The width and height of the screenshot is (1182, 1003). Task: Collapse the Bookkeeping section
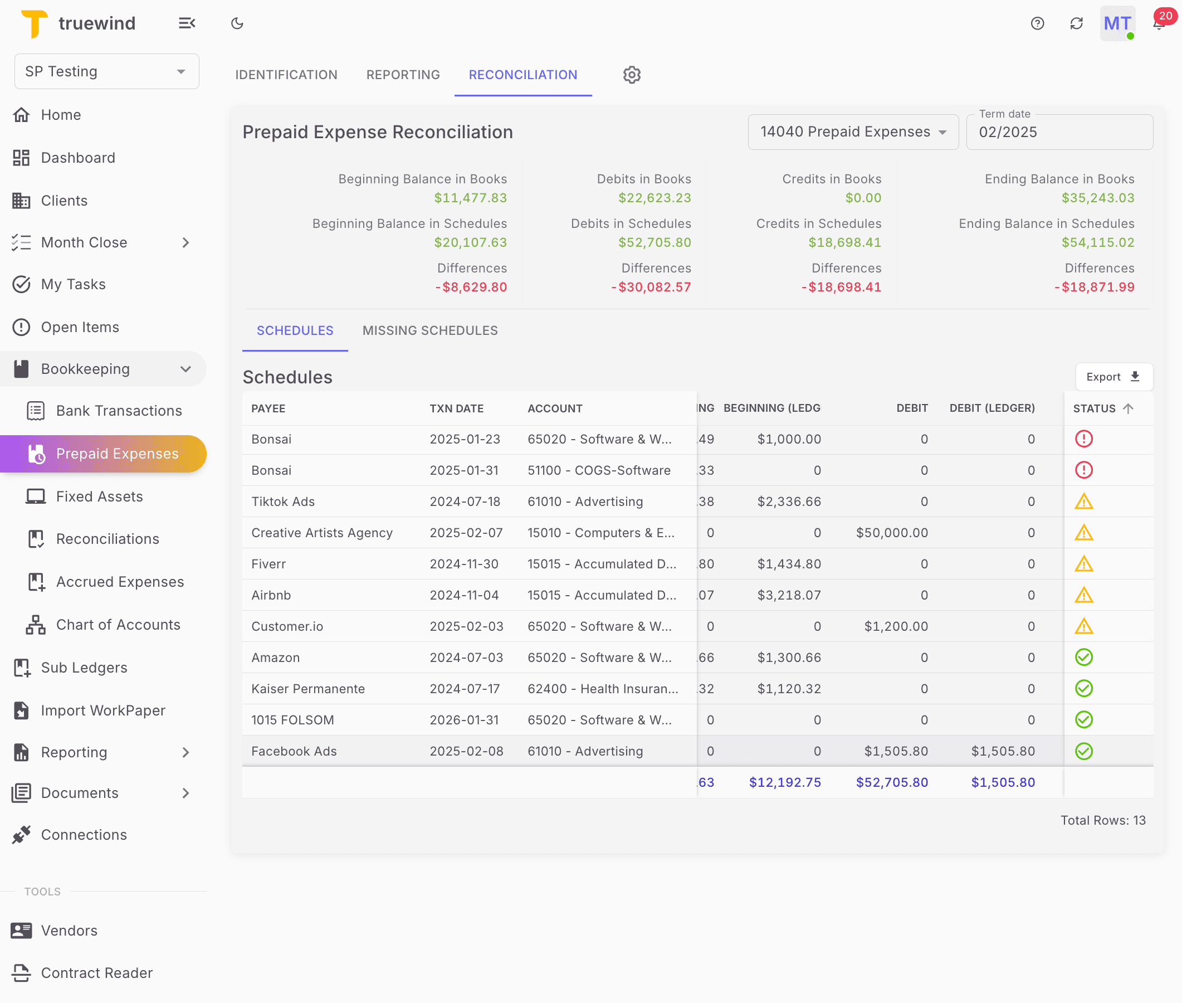186,368
